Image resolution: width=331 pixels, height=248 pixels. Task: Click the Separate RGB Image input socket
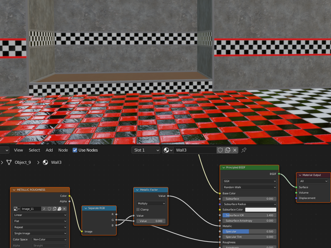(x=82, y=231)
